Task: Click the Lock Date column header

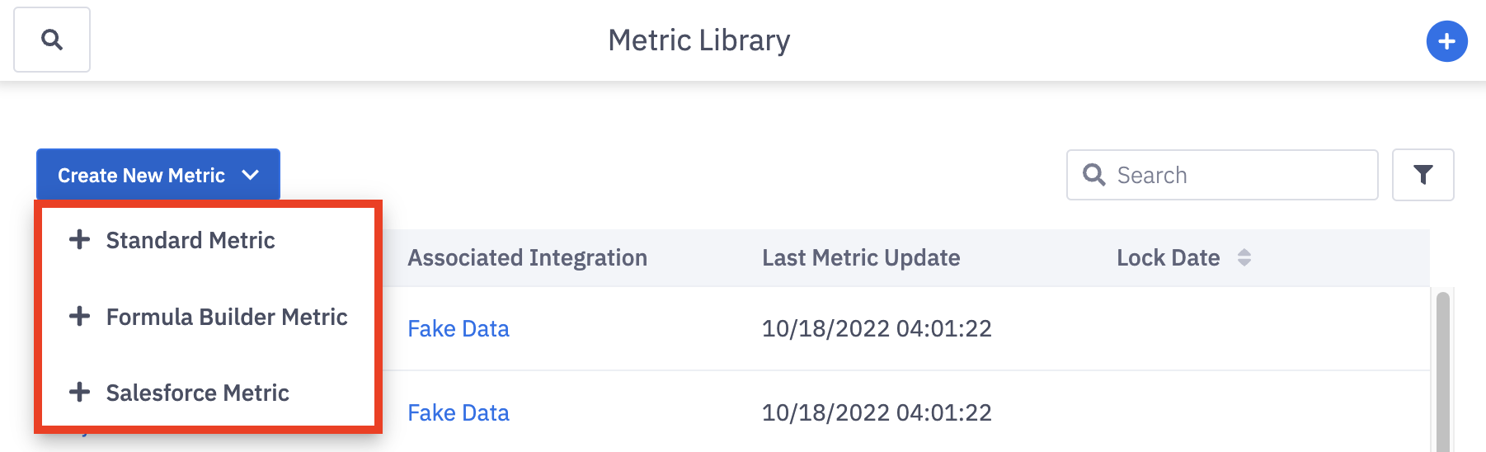Action: [x=1168, y=258]
